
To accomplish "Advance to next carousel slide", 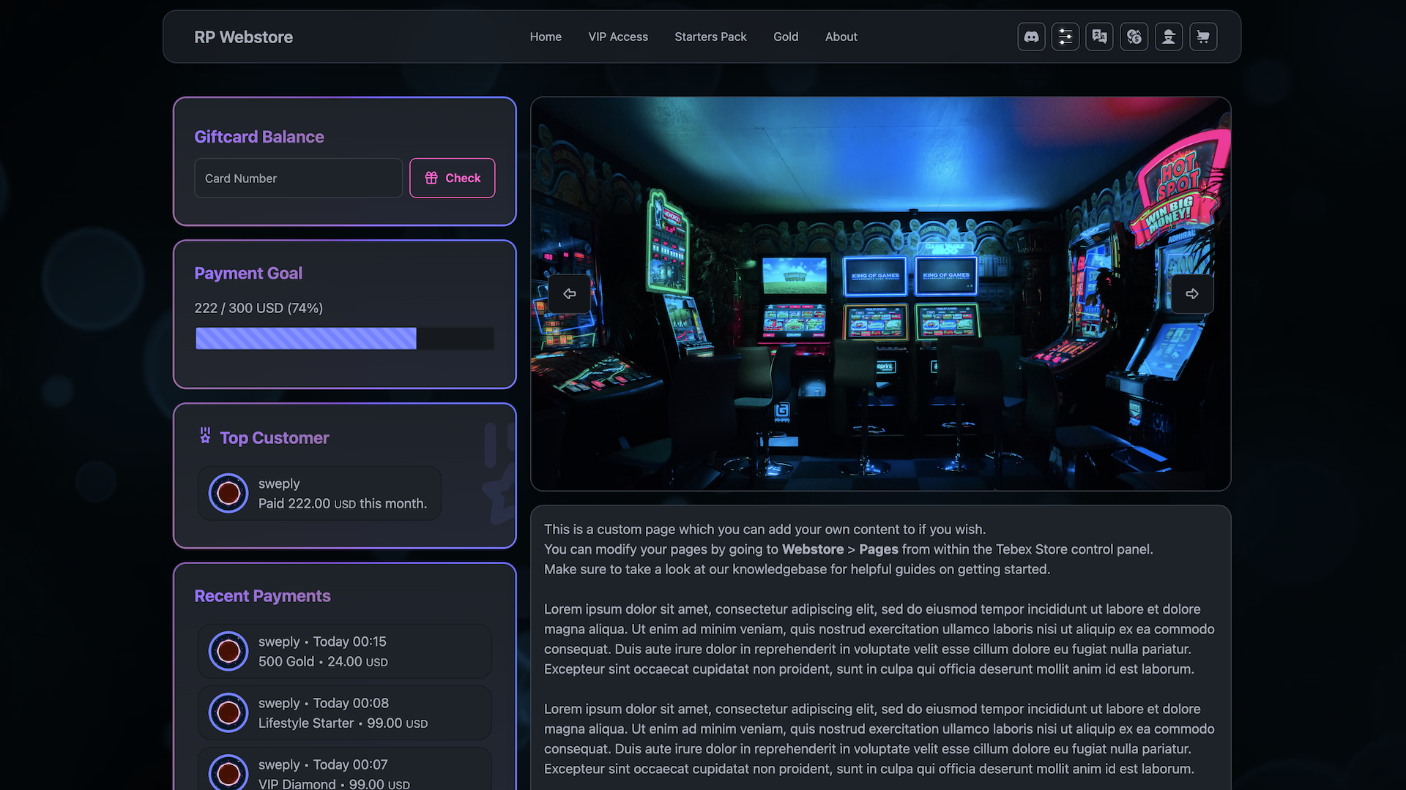I will click(1191, 294).
